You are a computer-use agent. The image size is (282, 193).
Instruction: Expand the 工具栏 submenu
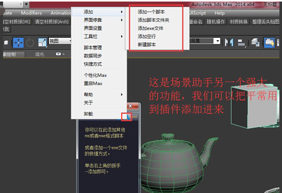point(99,36)
